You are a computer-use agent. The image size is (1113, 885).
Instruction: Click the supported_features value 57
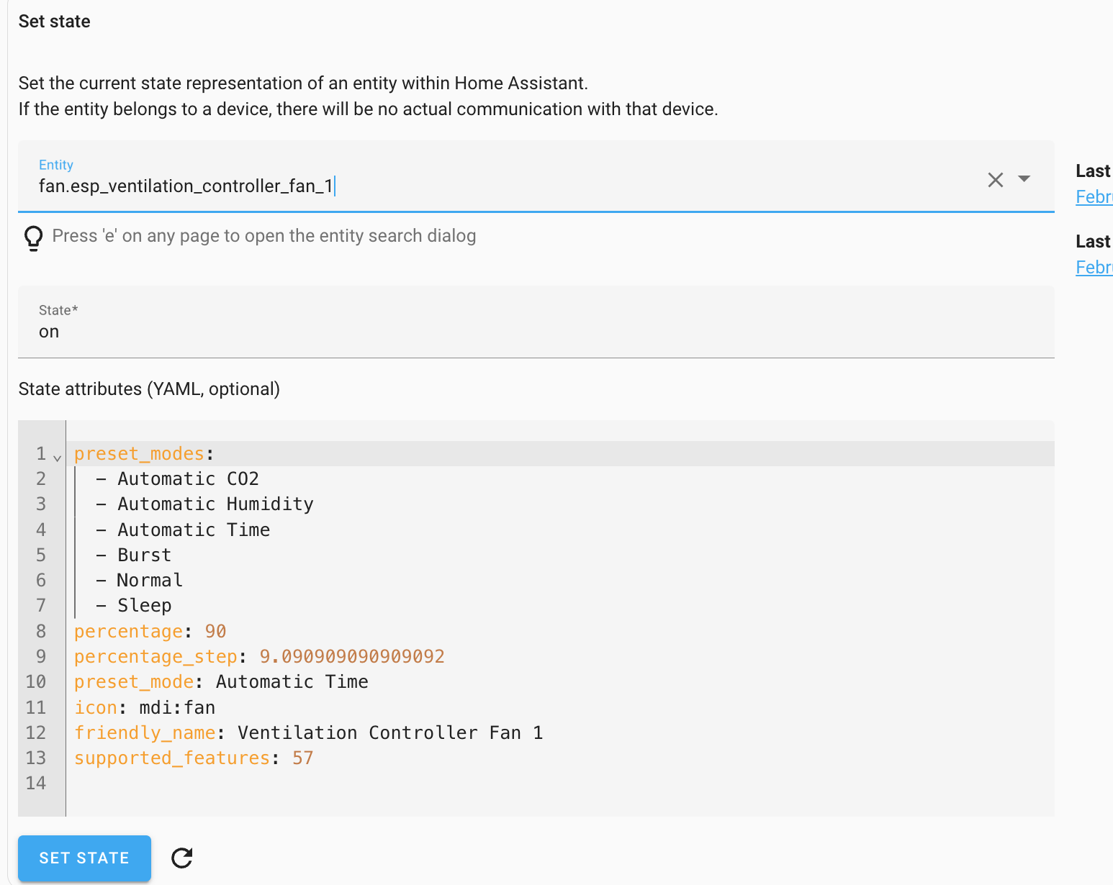pos(302,758)
